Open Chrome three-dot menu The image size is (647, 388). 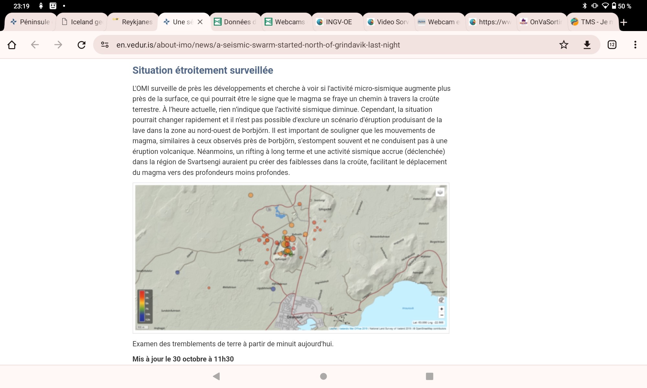635,45
